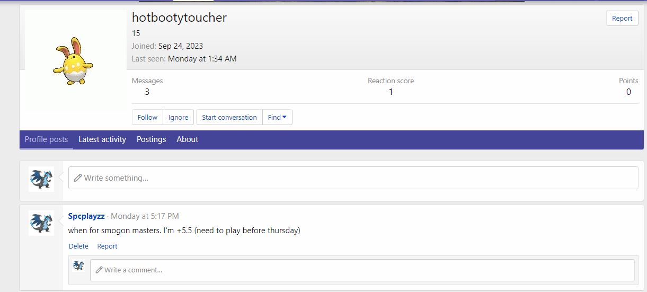Image resolution: width=647 pixels, height=292 pixels.
Task: Click Spcplayzz's avatar on the profile post
Action: tap(41, 223)
